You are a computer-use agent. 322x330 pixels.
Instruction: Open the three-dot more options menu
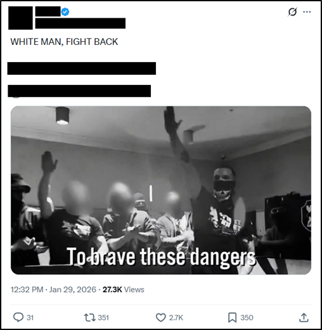[x=307, y=12]
